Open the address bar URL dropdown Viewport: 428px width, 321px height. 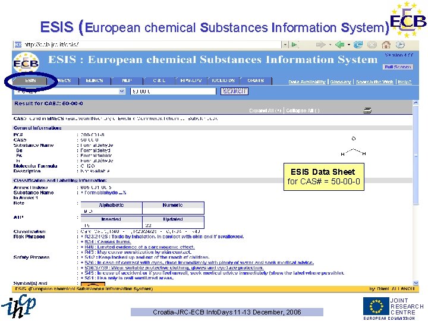click(285, 45)
